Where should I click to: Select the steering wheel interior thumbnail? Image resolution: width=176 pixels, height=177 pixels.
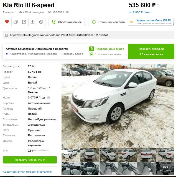pyautogui.click(x=90, y=168)
